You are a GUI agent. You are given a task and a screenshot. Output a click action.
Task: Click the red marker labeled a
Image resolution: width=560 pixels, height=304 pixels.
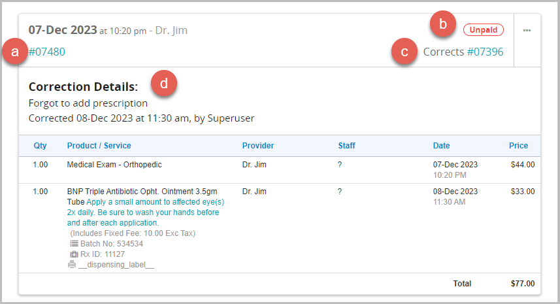(15, 52)
